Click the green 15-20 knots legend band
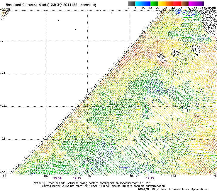Screen dimensions: 217x191 click(154, 4)
